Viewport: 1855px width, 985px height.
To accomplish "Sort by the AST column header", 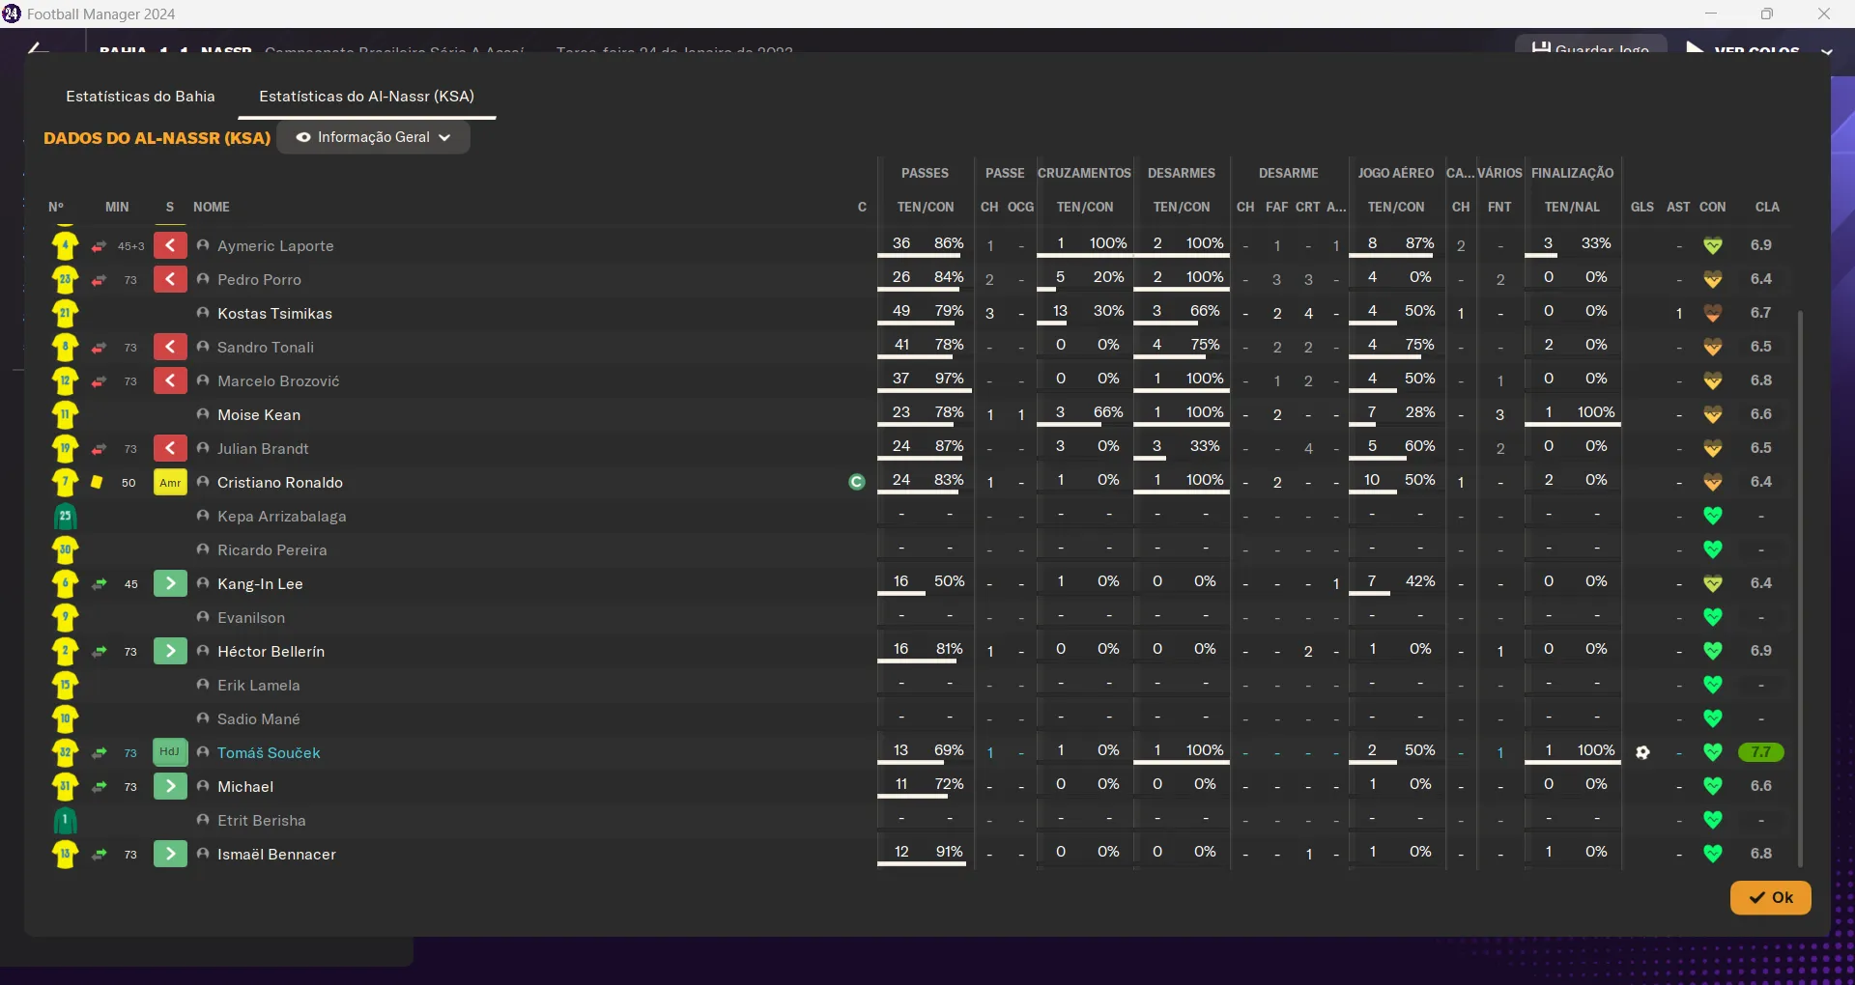I will click(1678, 207).
